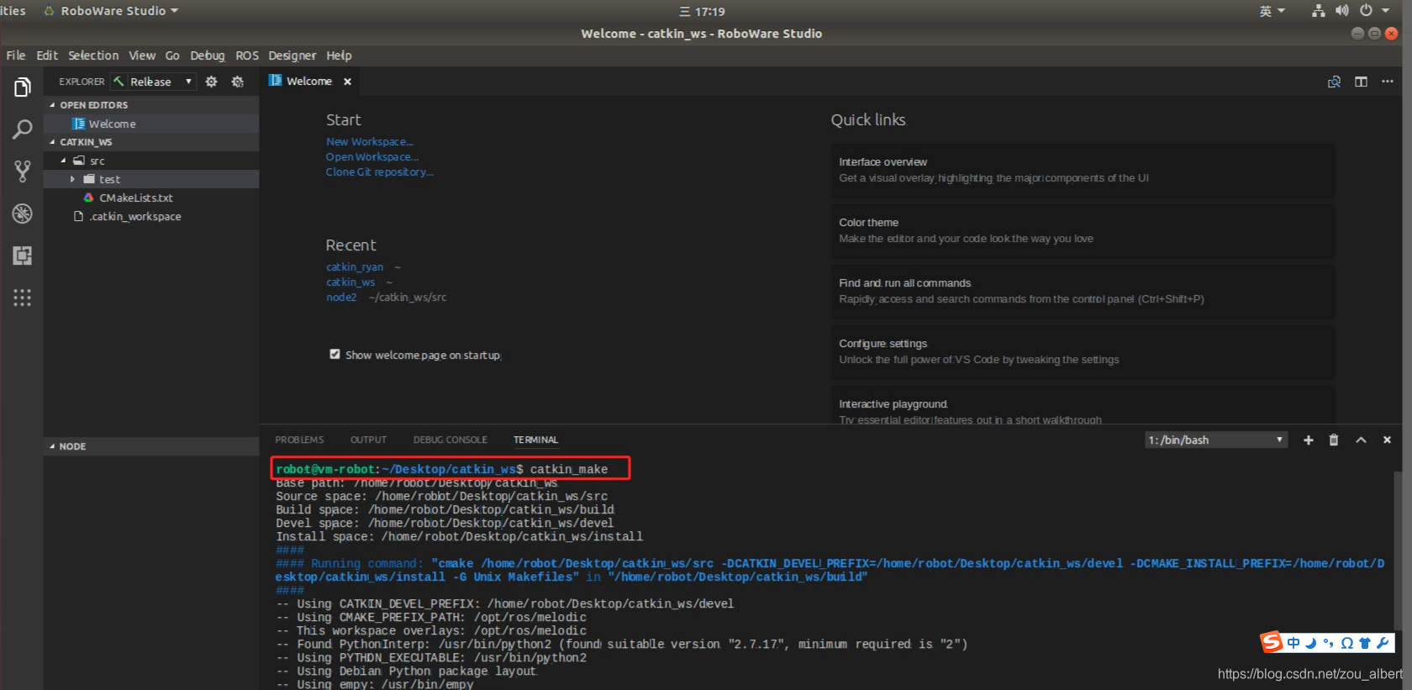
Task: Open the Search view in activity bar
Action: coord(22,129)
